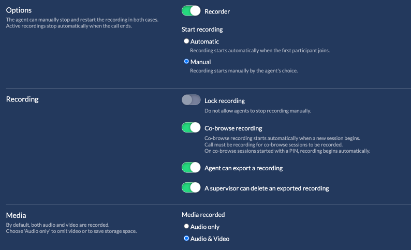
Task: Click the Recording section heading
Action: [x=22, y=99]
